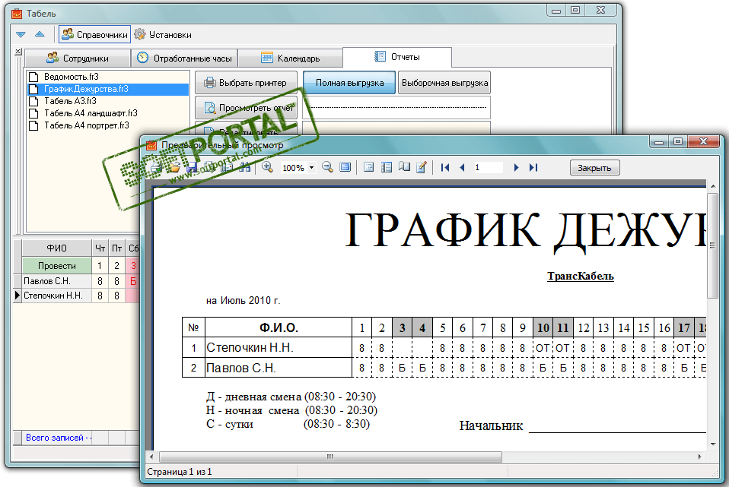
Task: Click the scroll left arrow of preview
Action: click(151, 457)
